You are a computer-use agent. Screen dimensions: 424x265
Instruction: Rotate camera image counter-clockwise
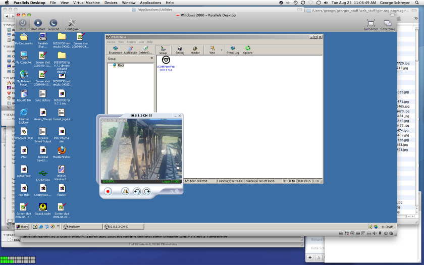(137, 191)
